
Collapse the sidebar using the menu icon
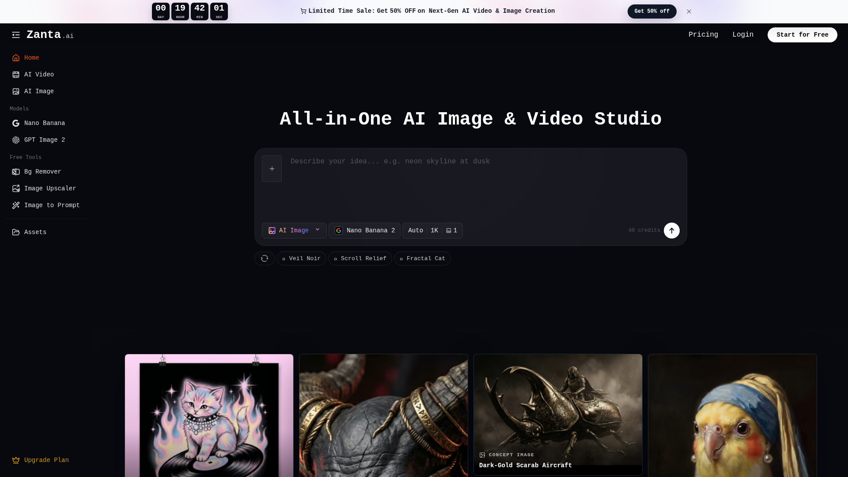click(x=16, y=35)
